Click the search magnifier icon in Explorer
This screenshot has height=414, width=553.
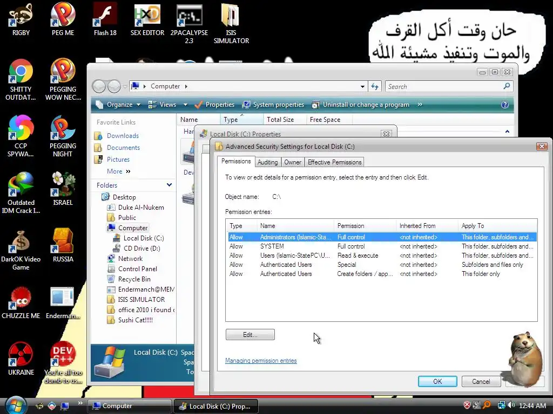click(x=507, y=86)
